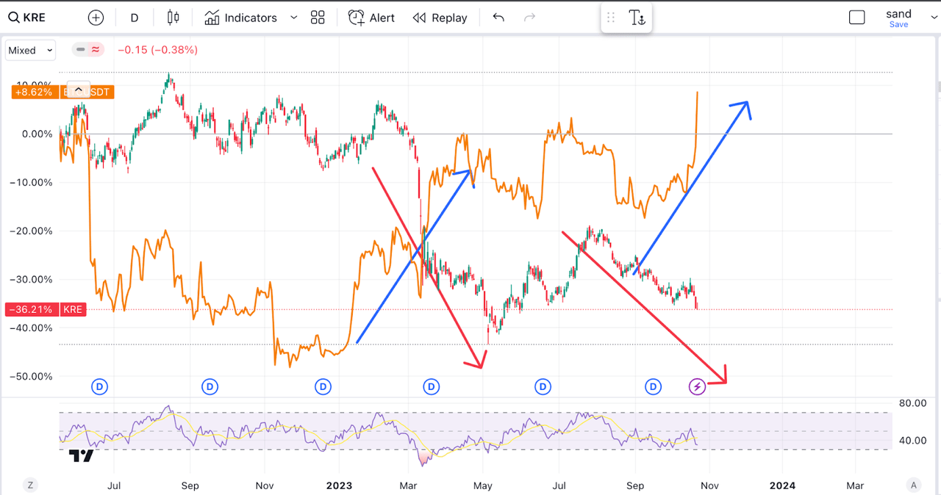
Task: Toggle the red approximately-equal status pill
Action: point(96,50)
